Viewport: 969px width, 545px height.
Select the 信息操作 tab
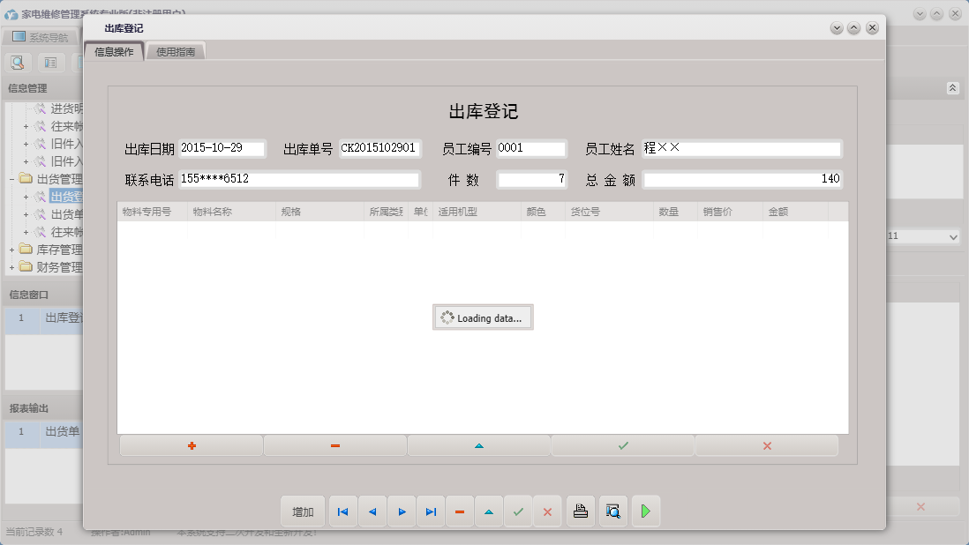pos(113,50)
